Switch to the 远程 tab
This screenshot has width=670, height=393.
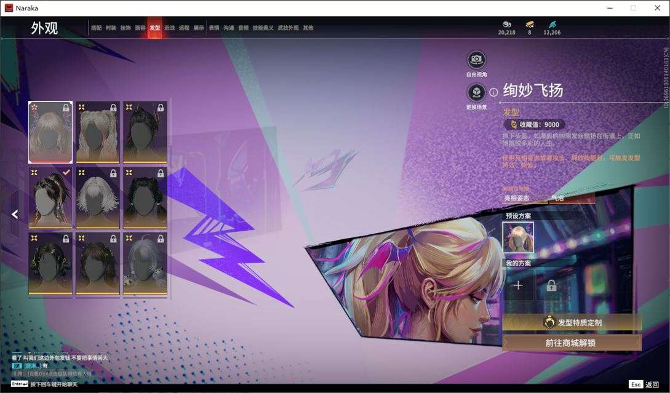[x=184, y=28]
